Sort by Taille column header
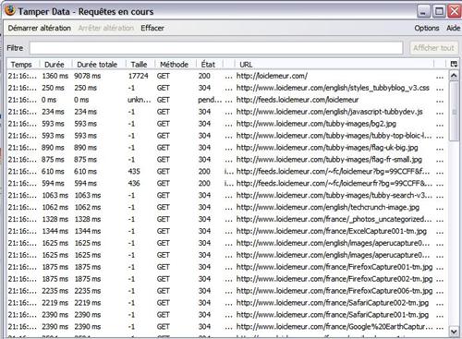 139,65
